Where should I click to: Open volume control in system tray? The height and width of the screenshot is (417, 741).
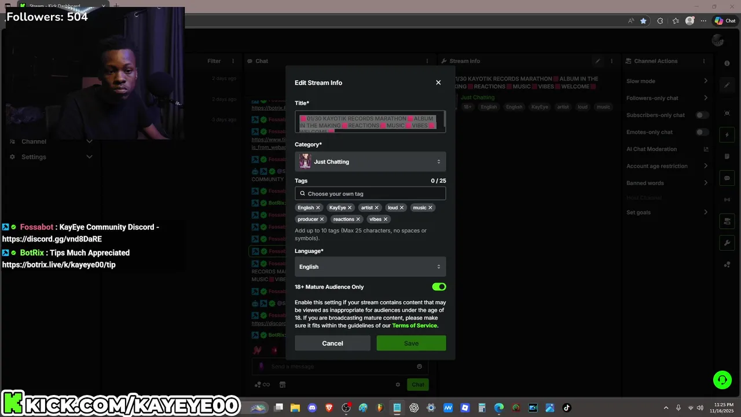[x=700, y=408]
